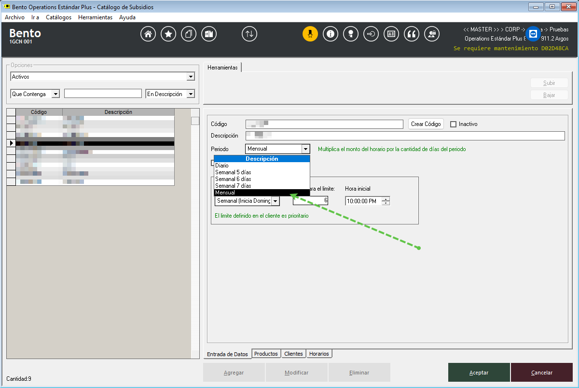The width and height of the screenshot is (579, 388).
Task: Click the current-row arrow selector in the grid
Action: pyautogui.click(x=11, y=143)
